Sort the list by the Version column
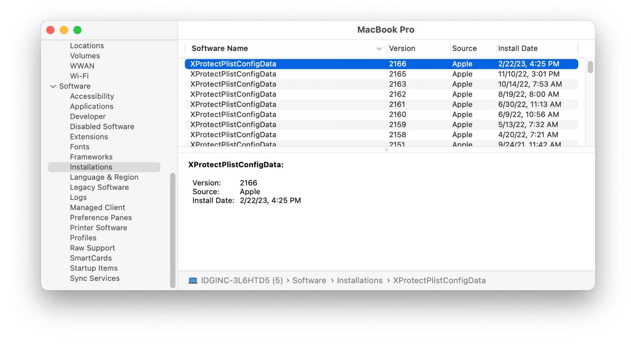 point(402,48)
